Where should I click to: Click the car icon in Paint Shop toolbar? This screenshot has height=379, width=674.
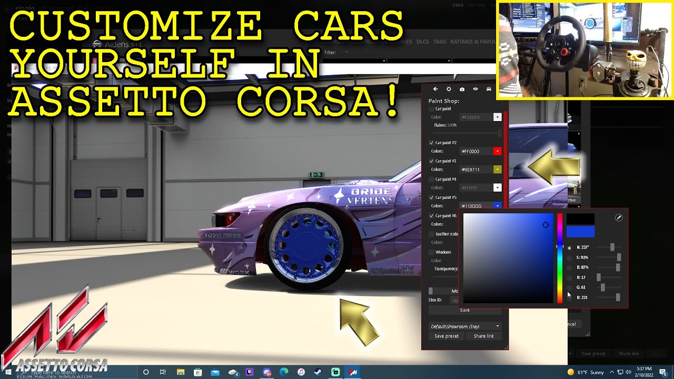(489, 89)
